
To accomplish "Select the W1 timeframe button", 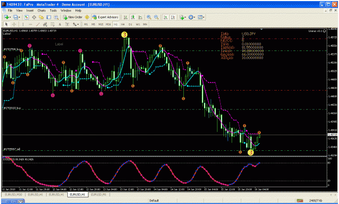I will [x=138, y=24].
